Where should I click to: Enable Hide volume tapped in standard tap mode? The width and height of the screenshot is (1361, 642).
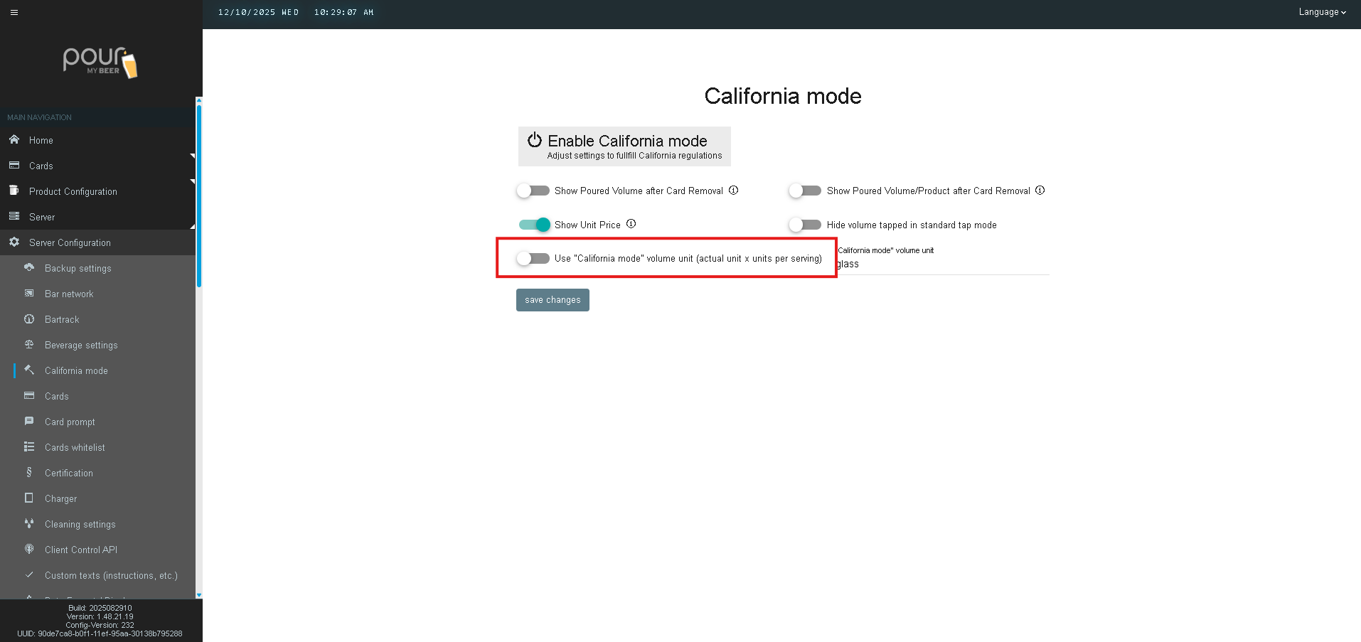coord(805,225)
